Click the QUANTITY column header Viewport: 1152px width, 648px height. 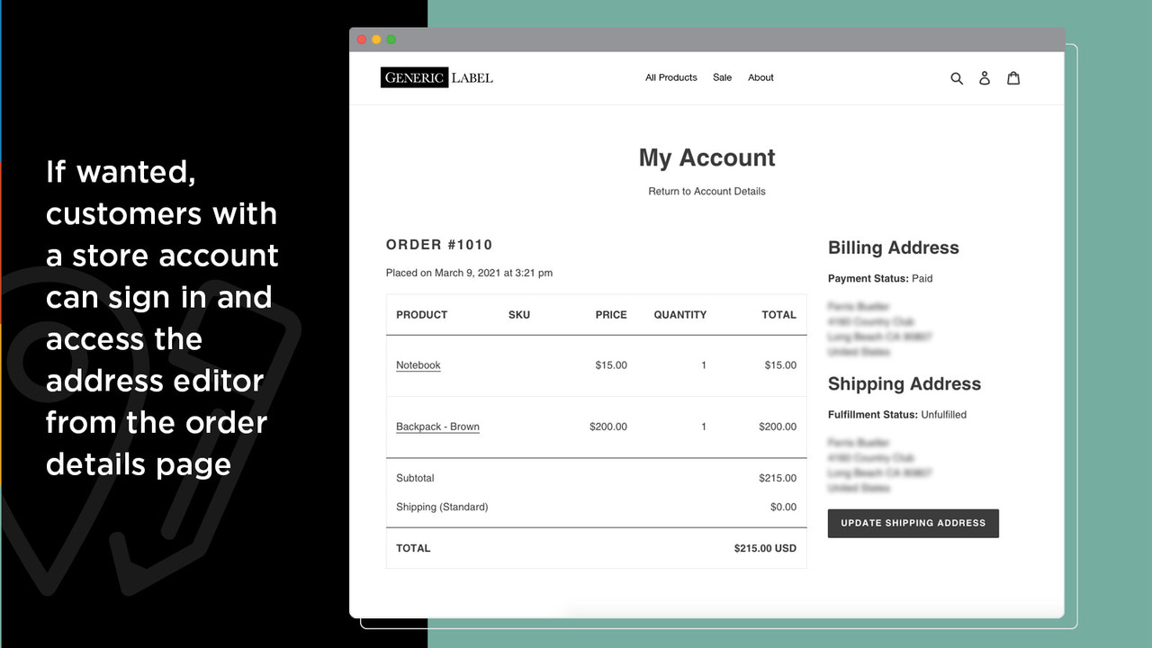679,314
